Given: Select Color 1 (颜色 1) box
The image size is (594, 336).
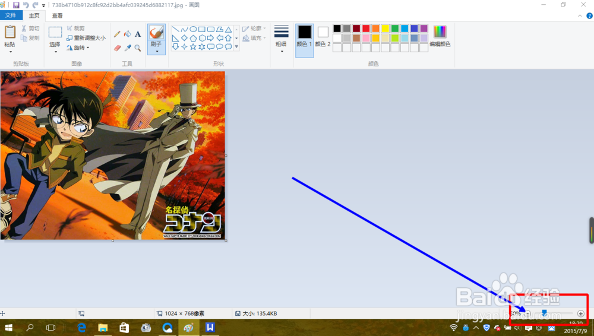Looking at the screenshot, I should [x=304, y=40].
